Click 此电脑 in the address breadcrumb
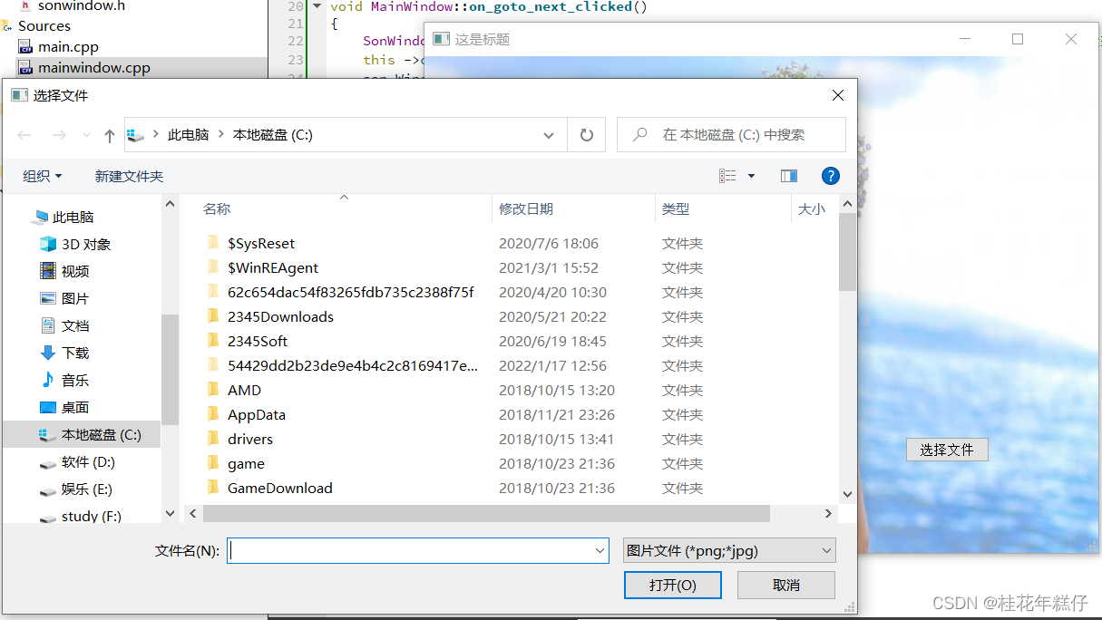The image size is (1102, 620). pyautogui.click(x=189, y=134)
